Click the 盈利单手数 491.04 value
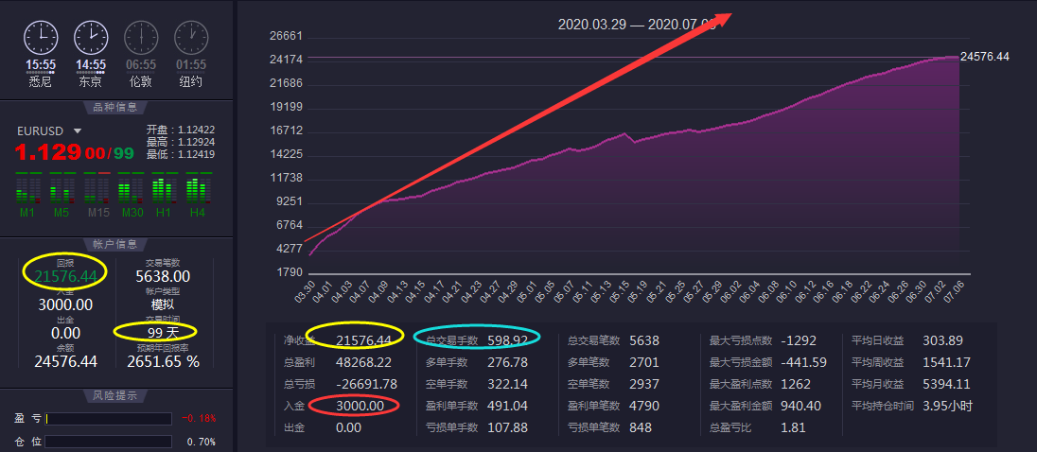 click(508, 406)
